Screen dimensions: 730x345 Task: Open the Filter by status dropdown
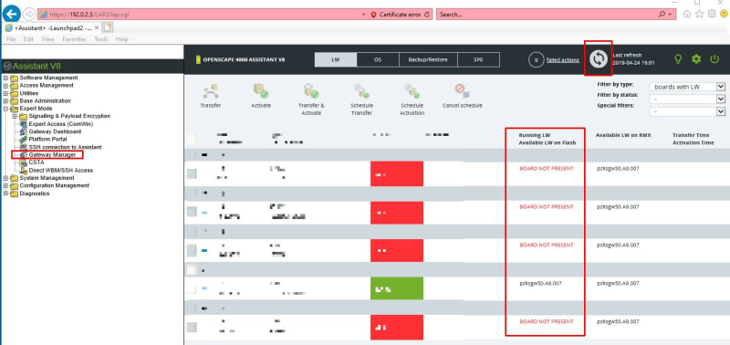click(x=687, y=99)
